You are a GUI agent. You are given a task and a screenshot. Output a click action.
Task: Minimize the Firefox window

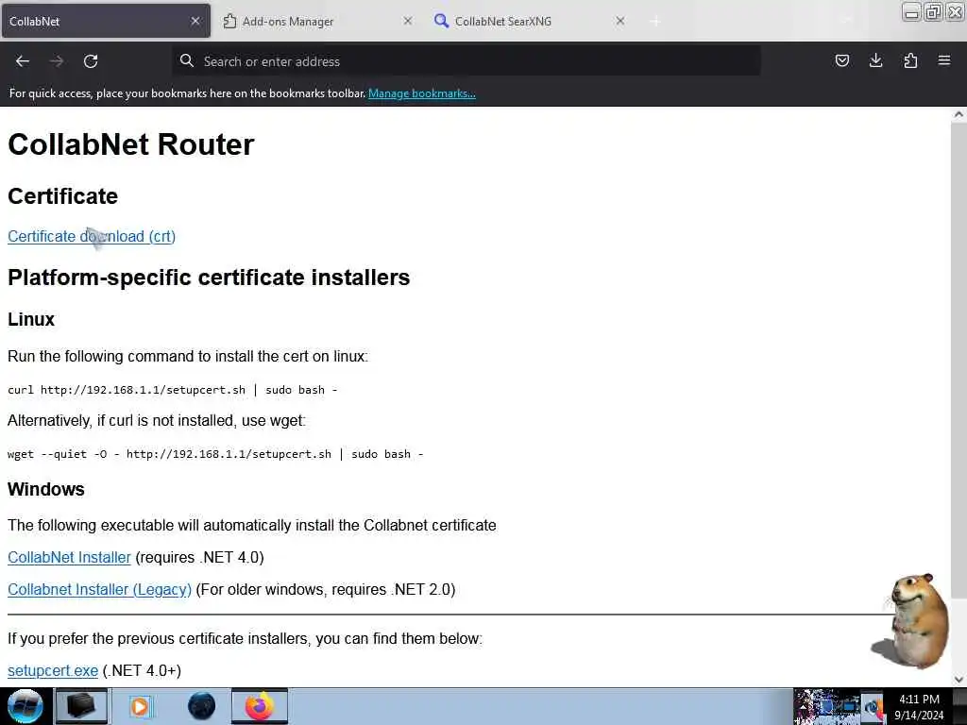point(911,12)
